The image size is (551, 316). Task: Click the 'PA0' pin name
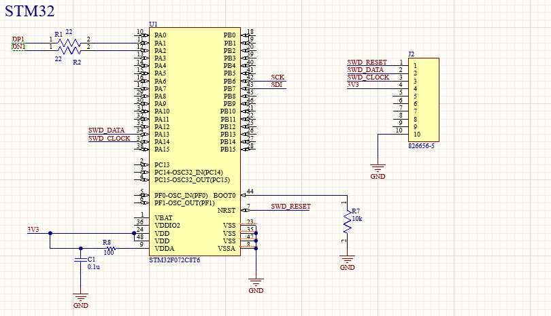(161, 35)
